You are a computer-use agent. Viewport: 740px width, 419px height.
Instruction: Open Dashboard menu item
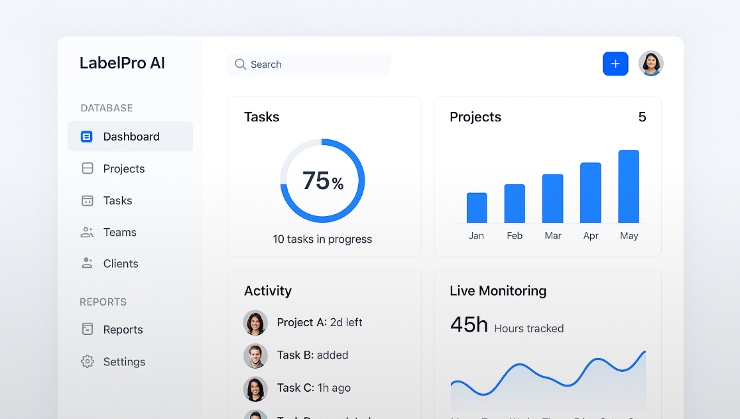130,137
